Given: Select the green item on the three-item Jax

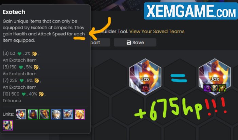Looking at the screenshot, I should pyautogui.click(x=222, y=88).
